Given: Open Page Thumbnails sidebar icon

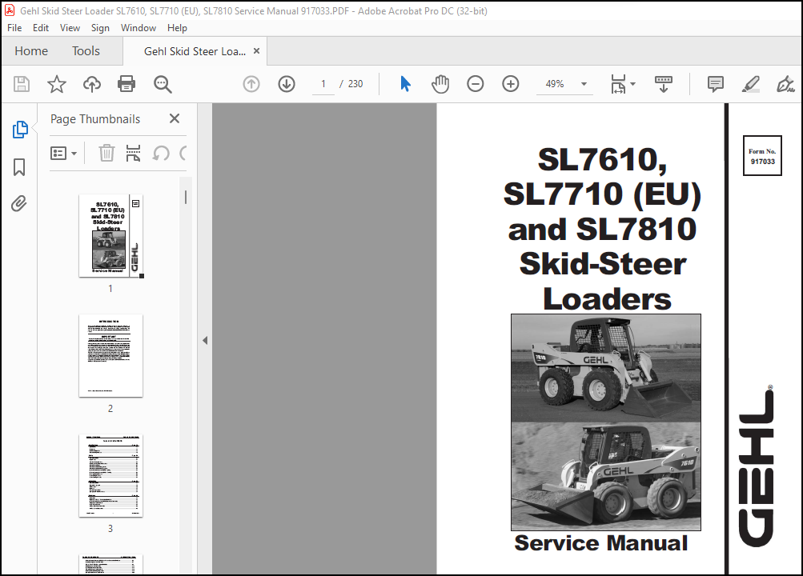Looking at the screenshot, I should point(20,130).
